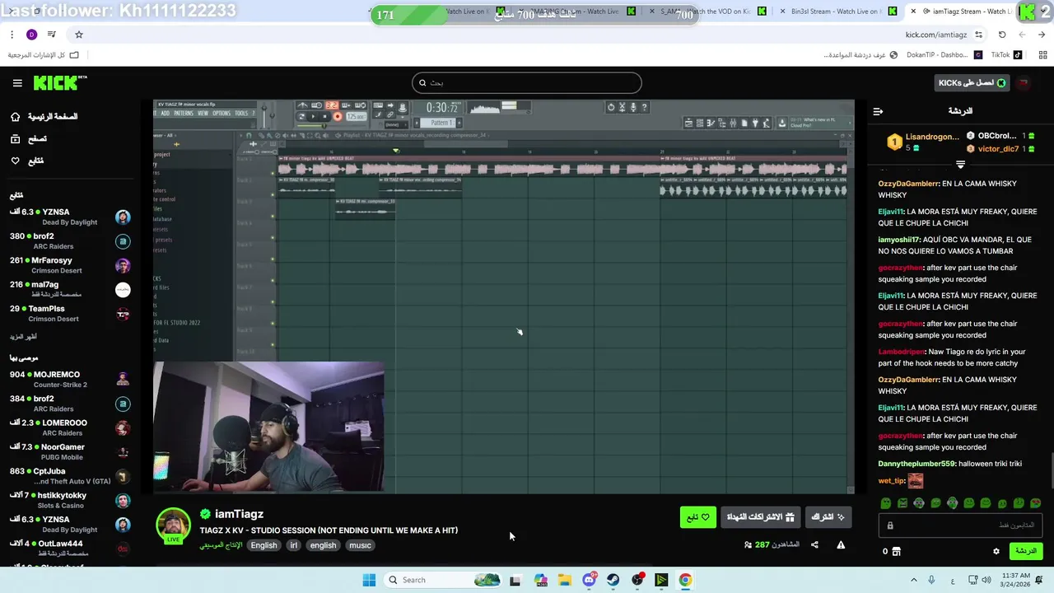Reload the page in browser toolbar
Viewport: 1054px width, 593px height.
tap(1002, 35)
